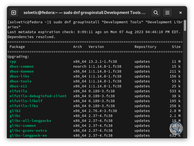Click the elfutils-libelf package name
The image size is (194, 146).
click(26, 101)
